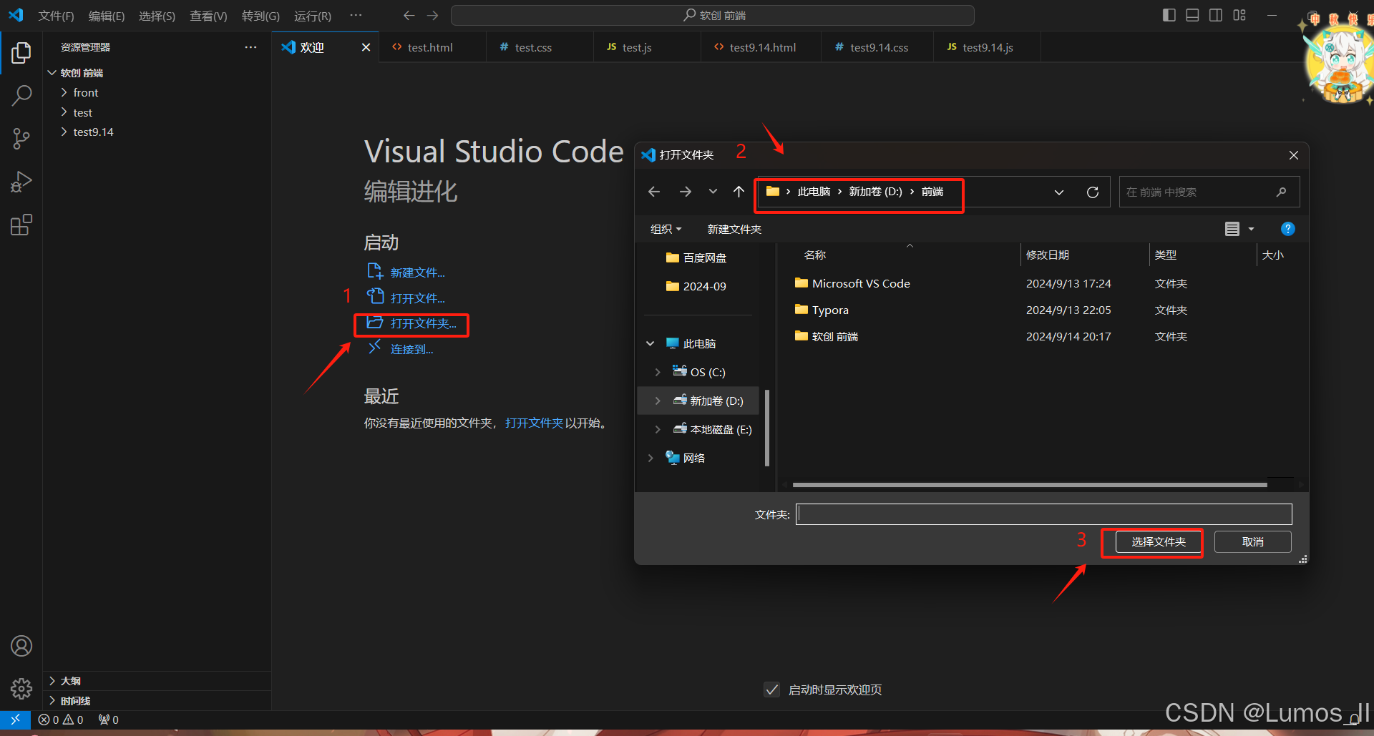Open the Extensions view
Screen dimensions: 1374x736
(21, 225)
